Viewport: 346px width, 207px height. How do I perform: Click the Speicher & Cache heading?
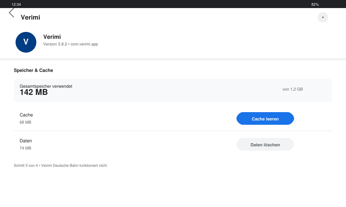pyautogui.click(x=33, y=70)
